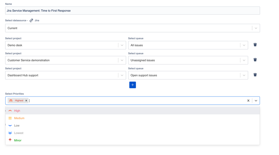Open the Unassigned issues queue dropdown
279x155 pixels.
(x=188, y=60)
